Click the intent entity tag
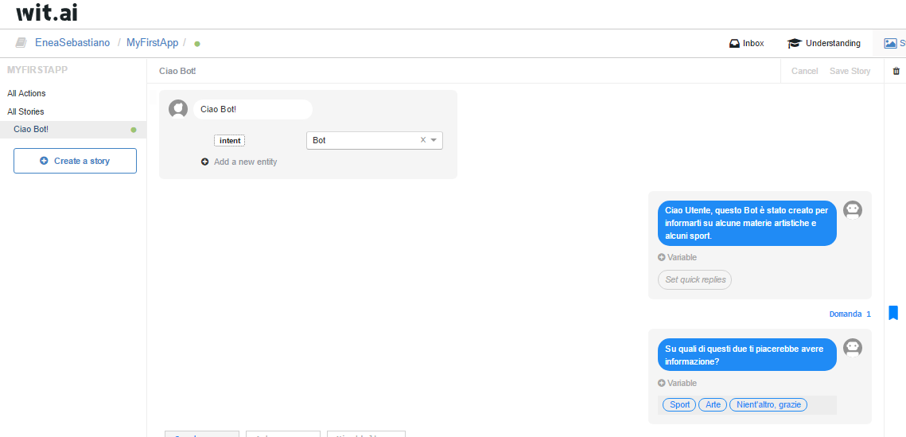 click(230, 141)
